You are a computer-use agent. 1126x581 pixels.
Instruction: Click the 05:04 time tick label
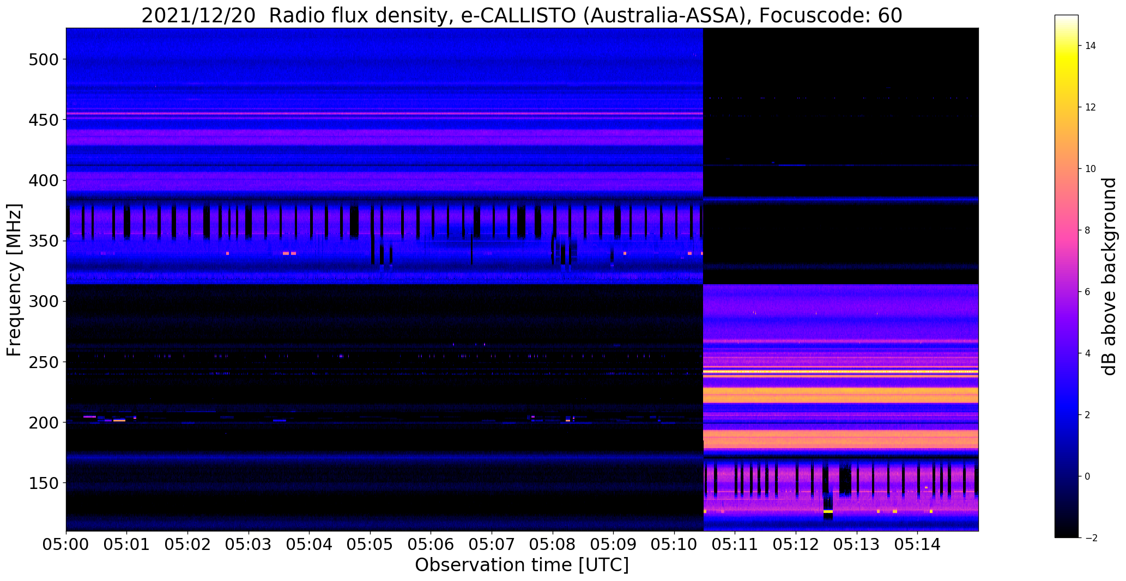tap(310, 545)
